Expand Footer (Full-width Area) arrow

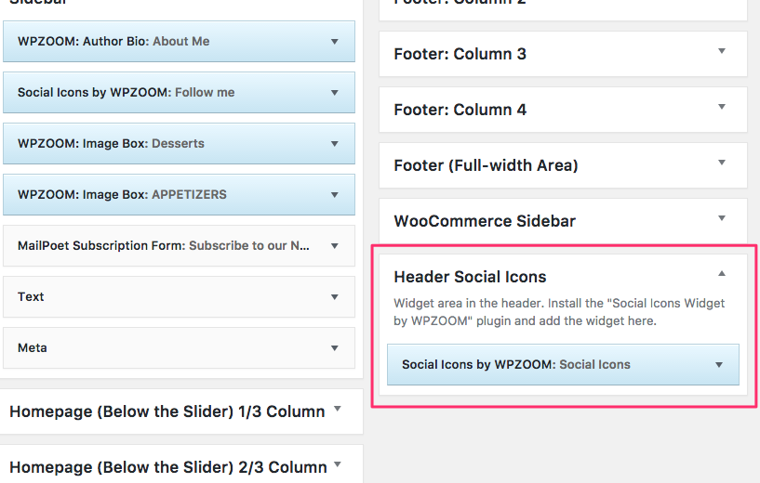pyautogui.click(x=722, y=163)
